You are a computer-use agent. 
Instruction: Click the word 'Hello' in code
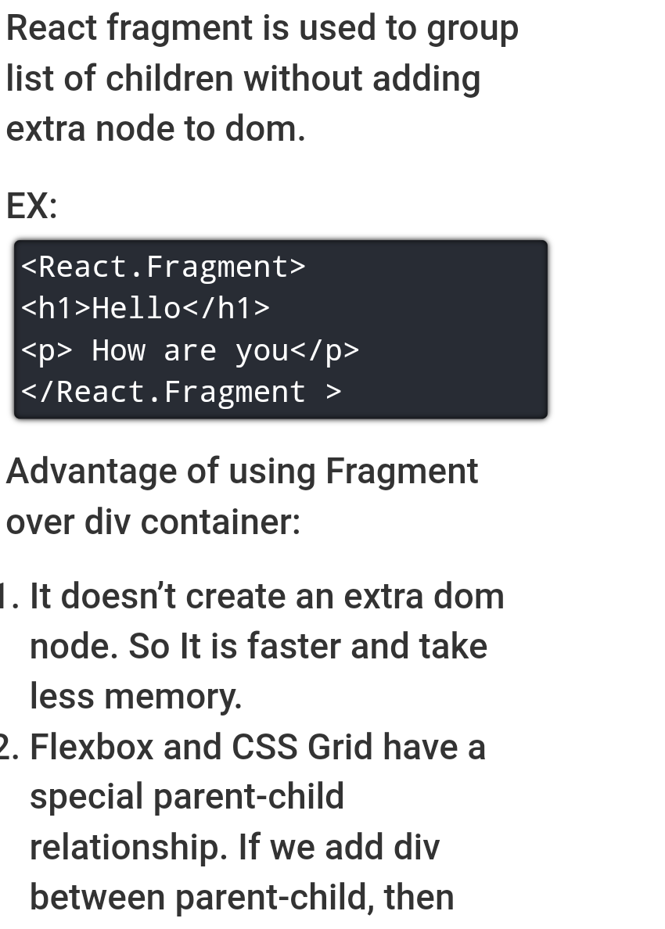[x=136, y=308]
